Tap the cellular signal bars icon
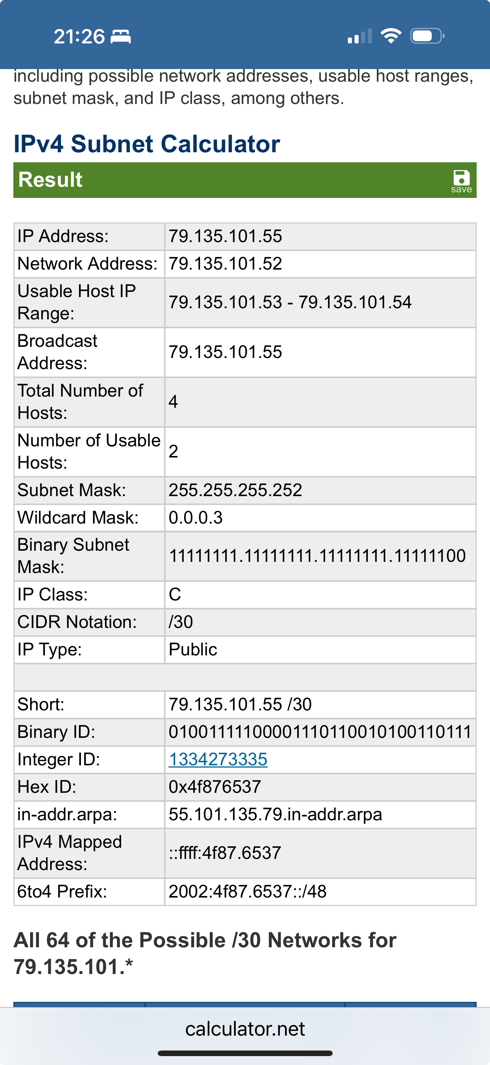 pos(359,36)
